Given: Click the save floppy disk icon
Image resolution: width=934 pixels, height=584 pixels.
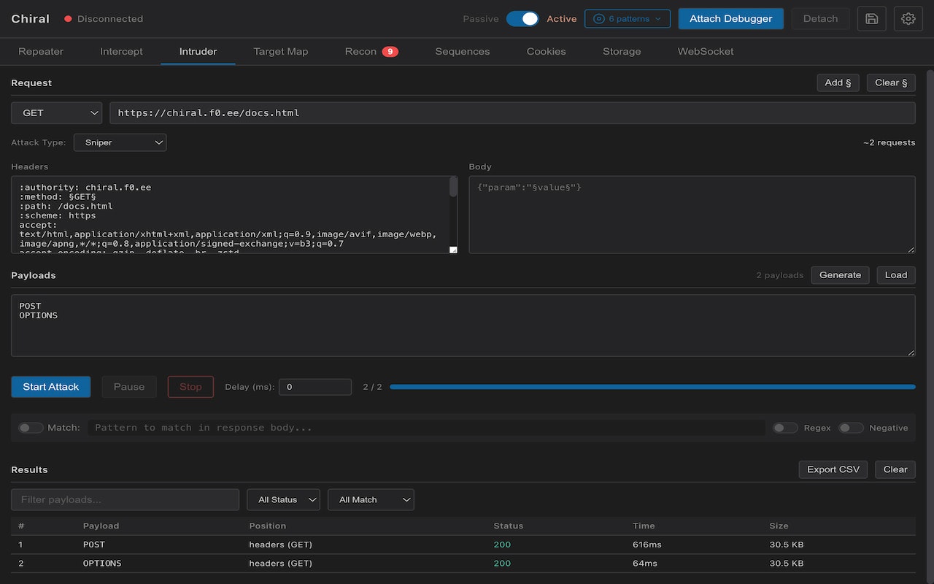Looking at the screenshot, I should point(871,19).
